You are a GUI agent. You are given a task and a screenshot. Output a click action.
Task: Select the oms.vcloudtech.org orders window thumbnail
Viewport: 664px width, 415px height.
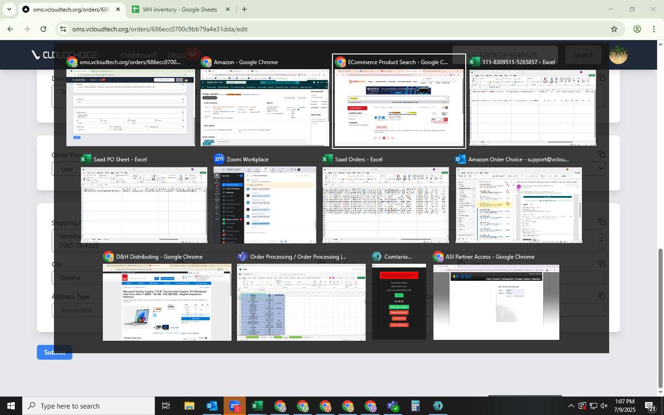pos(130,107)
